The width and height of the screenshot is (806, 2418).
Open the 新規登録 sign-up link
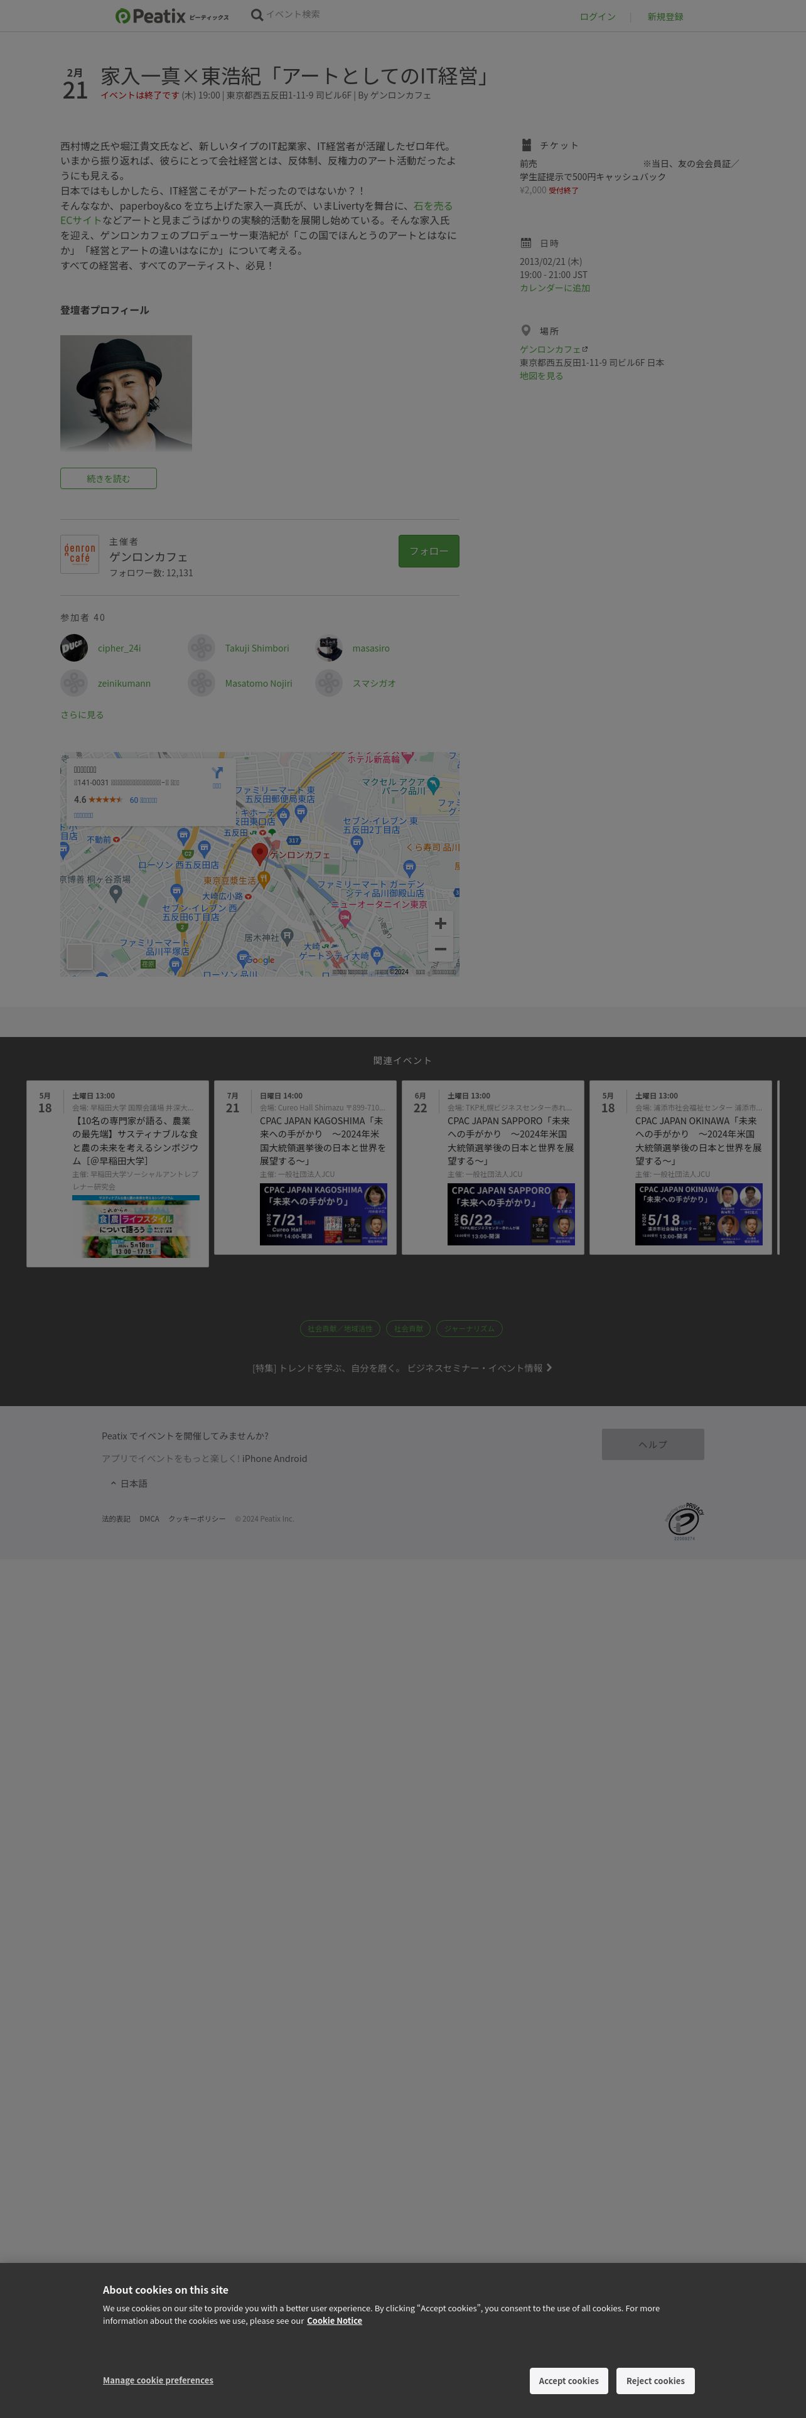[665, 17]
